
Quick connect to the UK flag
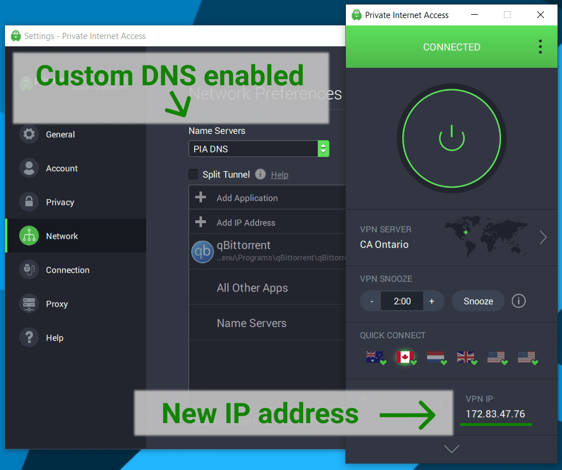(467, 358)
